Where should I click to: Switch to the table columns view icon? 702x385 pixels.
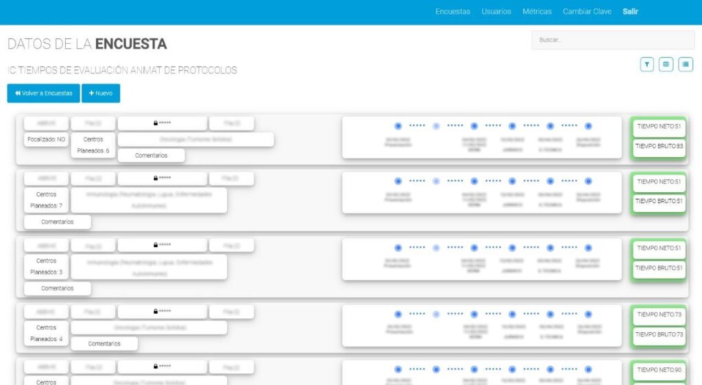[666, 64]
